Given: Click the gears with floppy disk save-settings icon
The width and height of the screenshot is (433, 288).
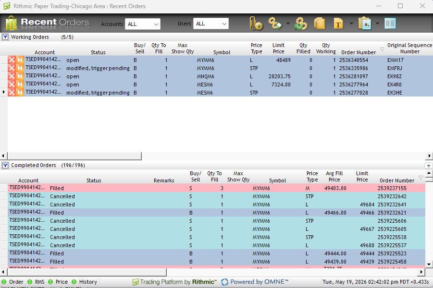Looking at the screenshot, I should (x=275, y=24).
